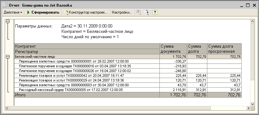Screen dimensions: 259x115
Task: Click the 2 116,91 cell
Action: [x=173, y=90]
